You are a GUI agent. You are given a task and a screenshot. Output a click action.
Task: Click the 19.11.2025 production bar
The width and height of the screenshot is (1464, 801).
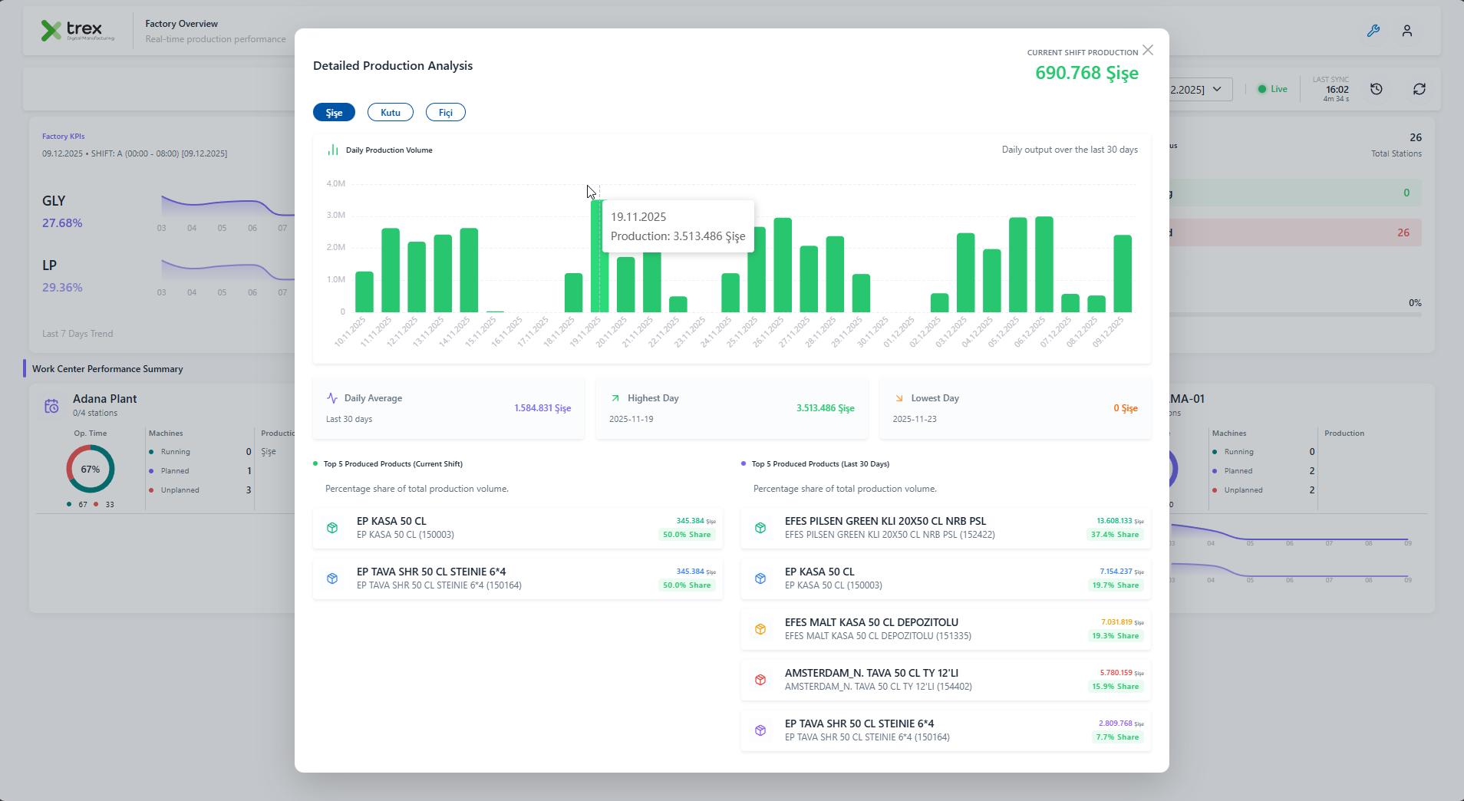pyautogui.click(x=599, y=255)
